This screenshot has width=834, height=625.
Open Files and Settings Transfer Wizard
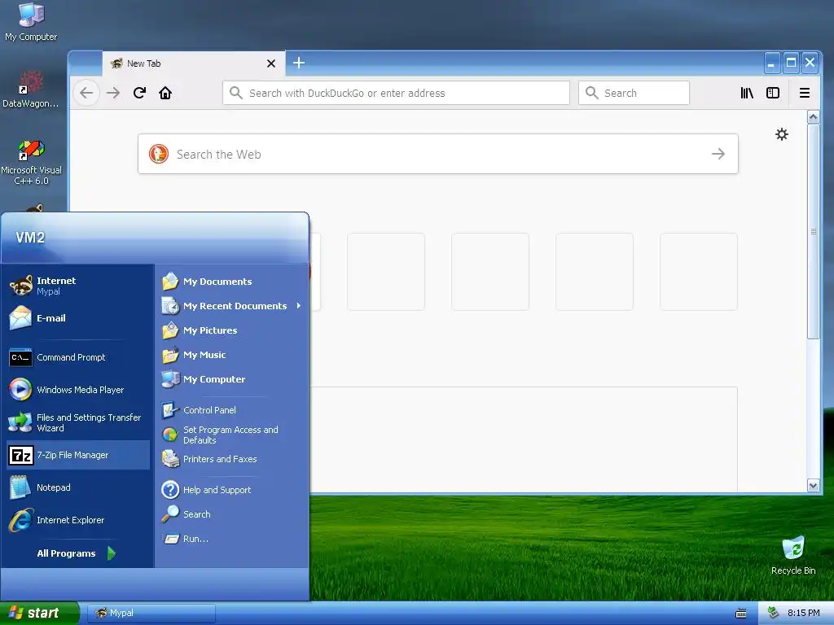pos(77,422)
